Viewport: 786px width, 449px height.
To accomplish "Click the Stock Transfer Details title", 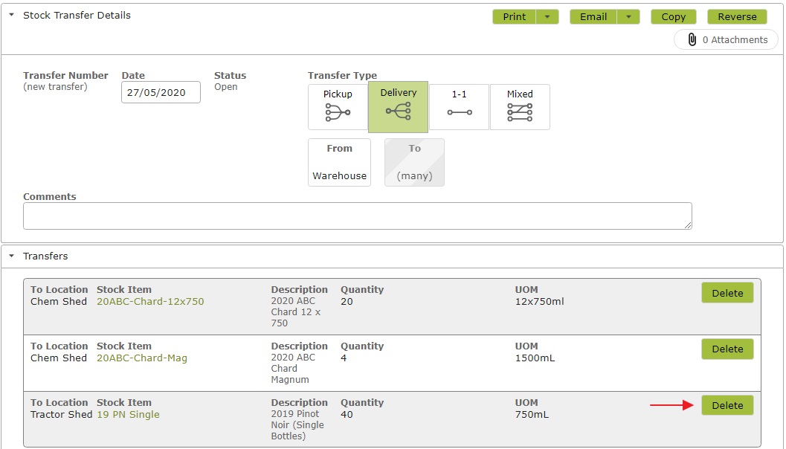I will point(77,15).
